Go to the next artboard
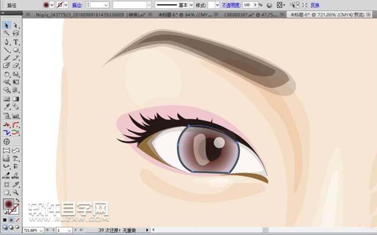The width and height of the screenshot is (377, 235). pos(76,230)
